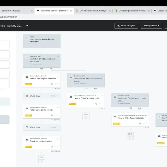This screenshot has height=167, width=167.
Task: Click split icon on Has Placed Order split
Action: click(x=115, y=97)
